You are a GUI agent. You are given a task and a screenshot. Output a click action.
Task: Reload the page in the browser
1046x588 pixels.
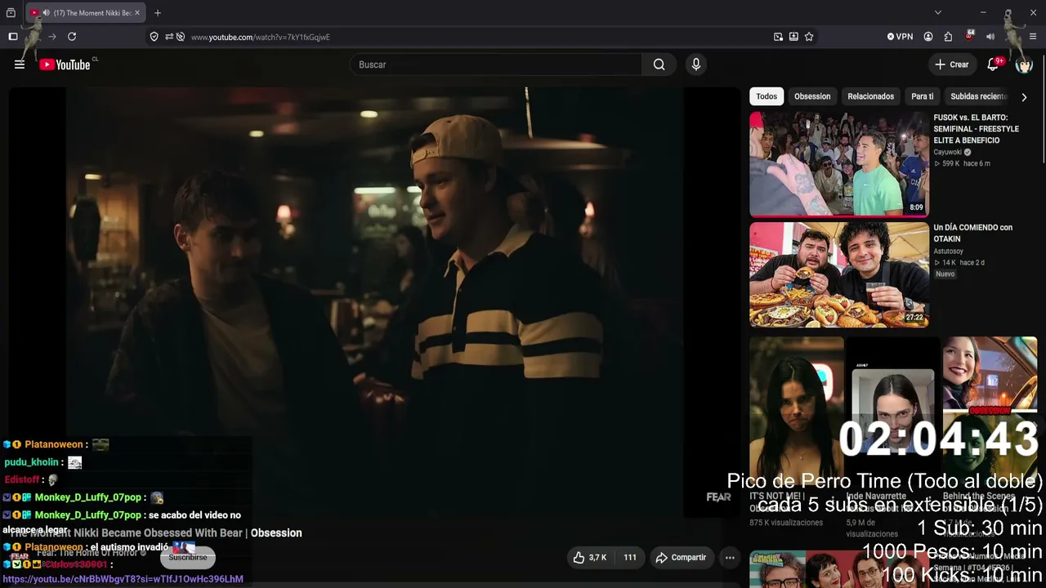(x=72, y=37)
